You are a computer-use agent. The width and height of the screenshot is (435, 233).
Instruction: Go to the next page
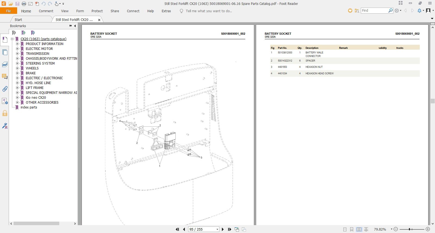pyautogui.click(x=223, y=229)
